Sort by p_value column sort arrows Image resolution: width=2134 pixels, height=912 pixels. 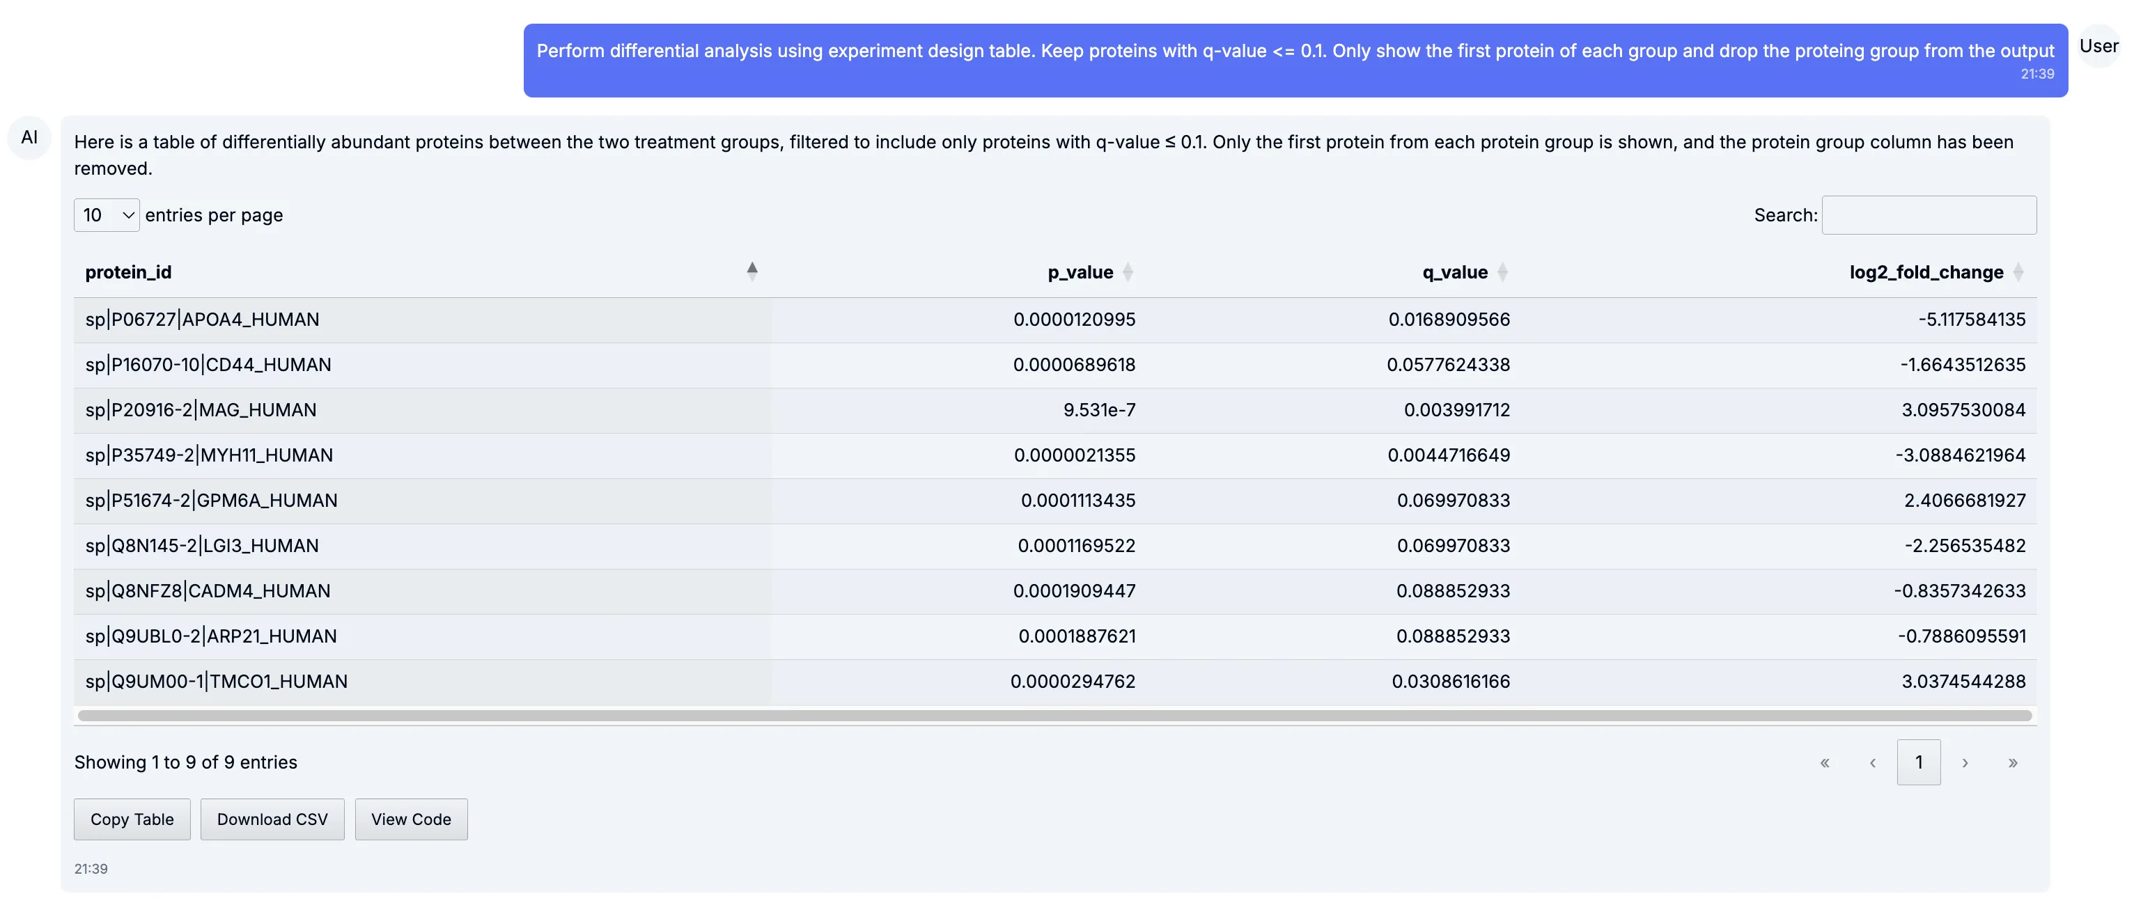(x=1128, y=272)
